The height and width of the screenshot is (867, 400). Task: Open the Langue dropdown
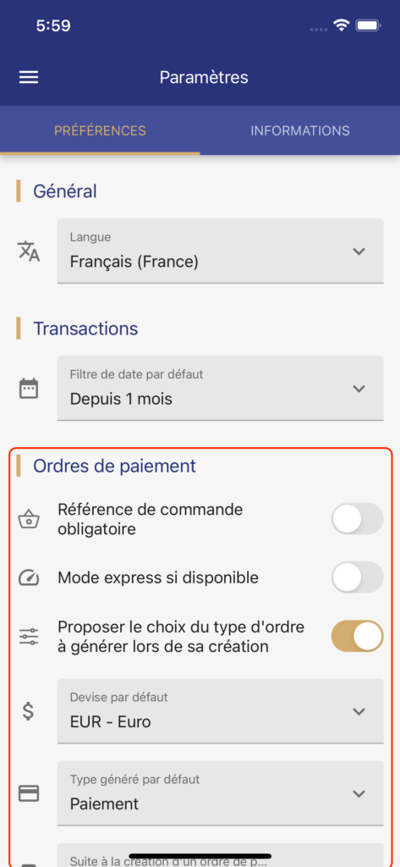point(221,251)
